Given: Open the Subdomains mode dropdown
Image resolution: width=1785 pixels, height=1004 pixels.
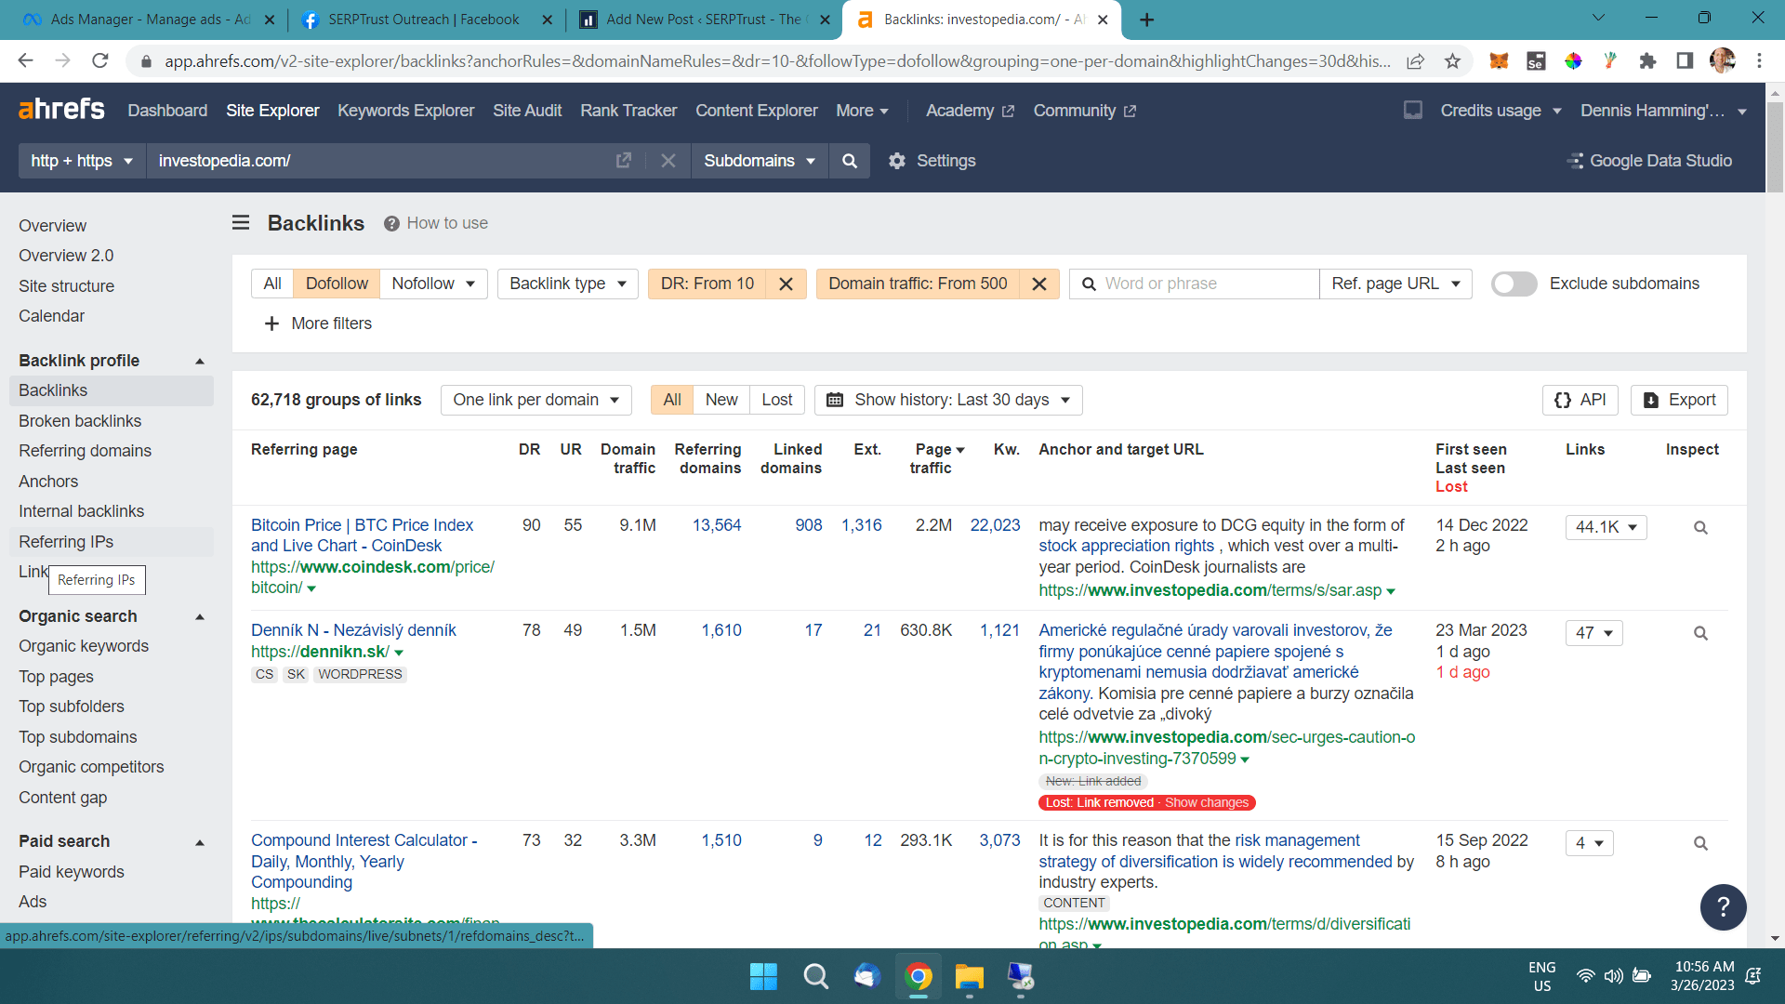Looking at the screenshot, I should pyautogui.click(x=760, y=161).
